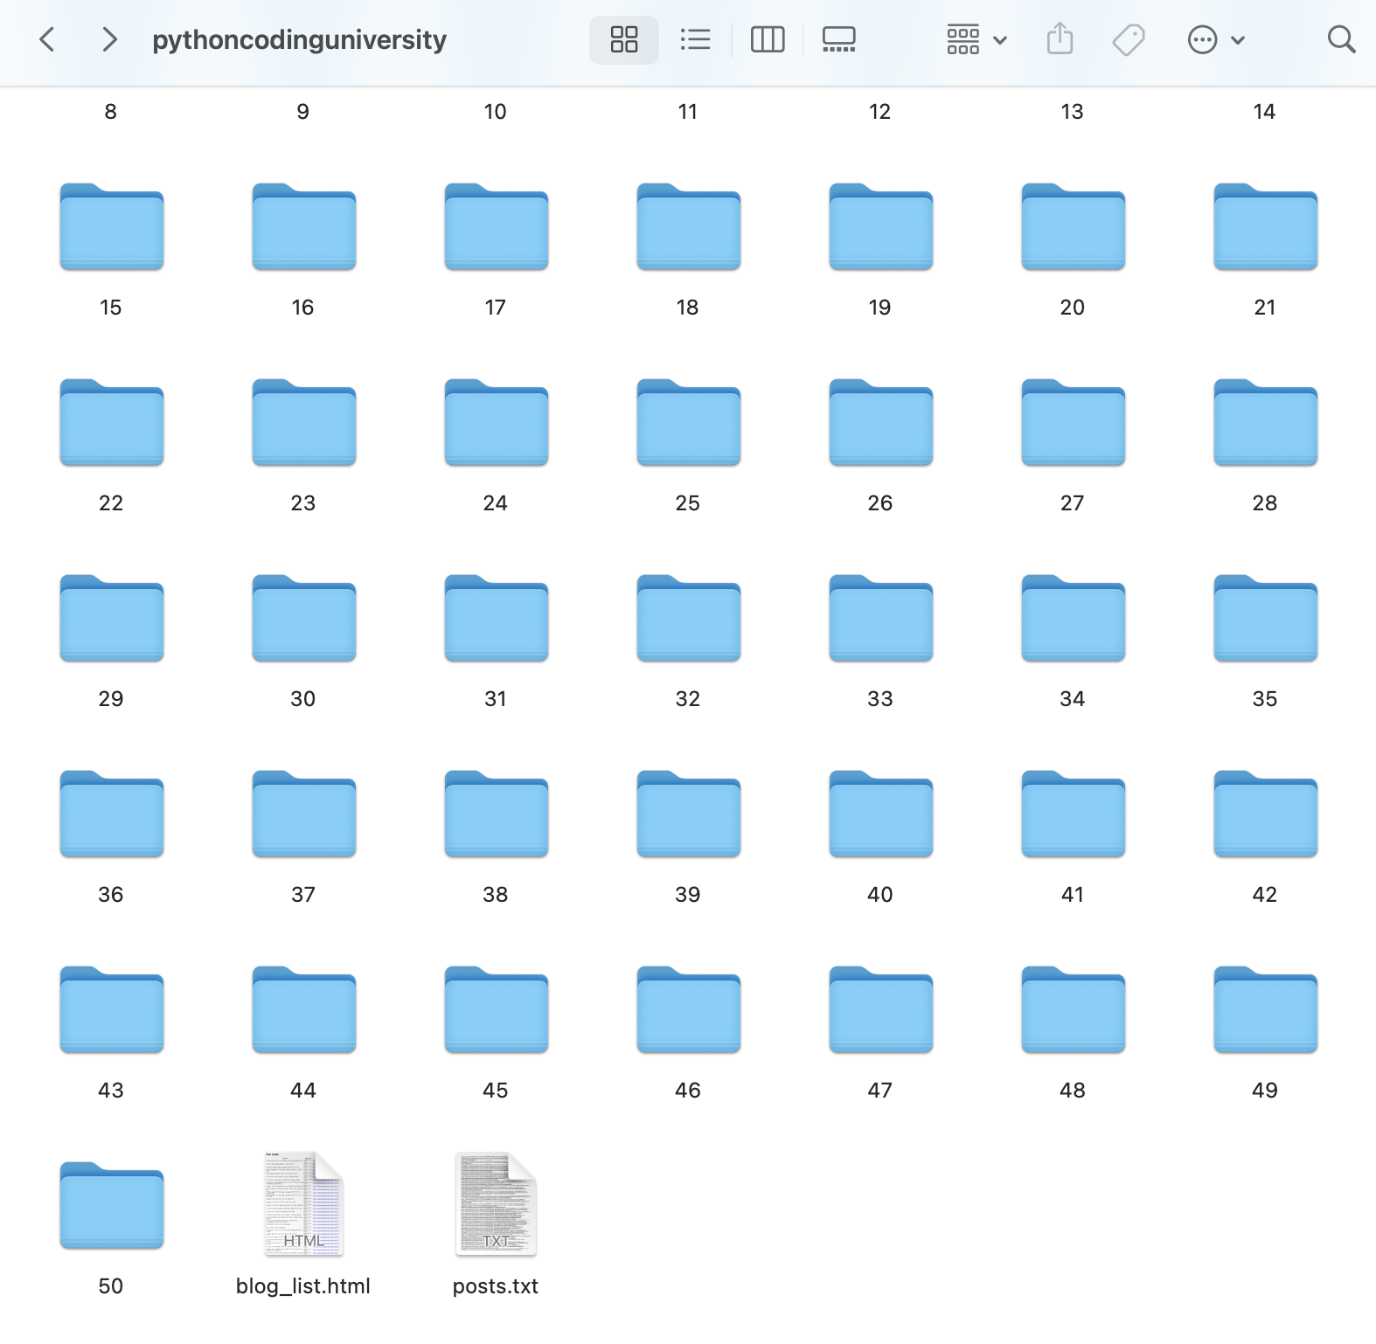The width and height of the screenshot is (1376, 1344).
Task: Select folder 34
Action: (x=1074, y=618)
